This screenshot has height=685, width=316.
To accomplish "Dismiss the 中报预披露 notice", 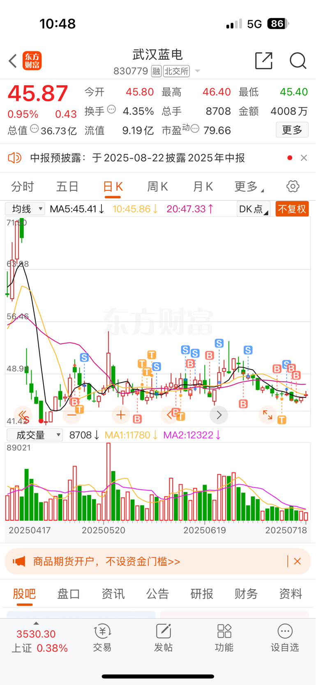I will tap(304, 158).
